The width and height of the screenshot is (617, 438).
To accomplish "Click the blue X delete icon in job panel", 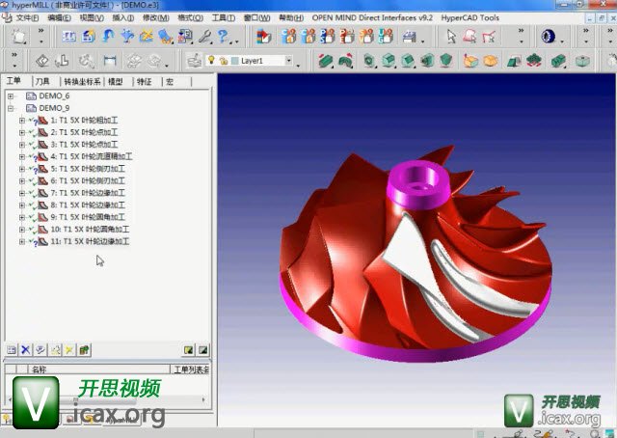I will click(x=26, y=349).
